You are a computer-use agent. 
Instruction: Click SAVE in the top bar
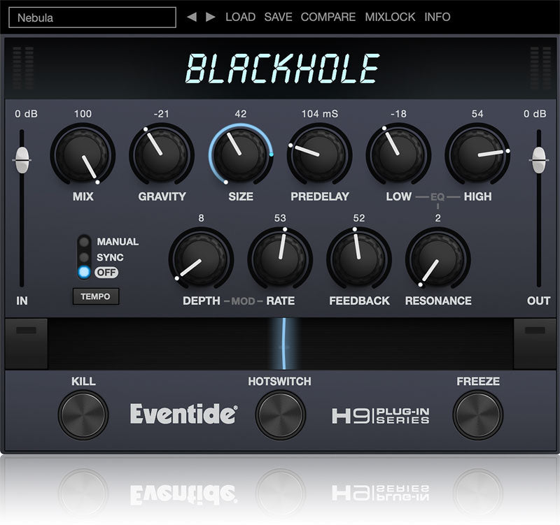(278, 17)
